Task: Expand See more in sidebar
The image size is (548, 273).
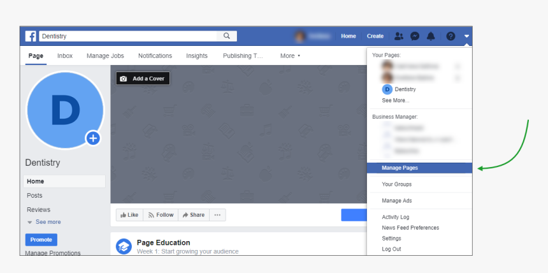Action: pos(44,222)
